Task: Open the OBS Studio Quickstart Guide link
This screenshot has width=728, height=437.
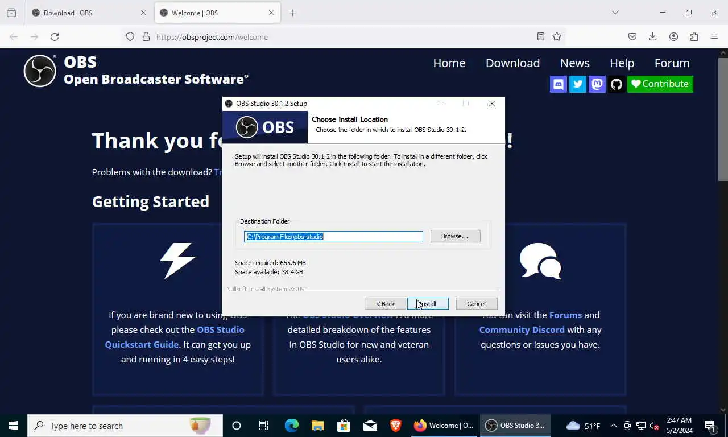Action: coord(175,337)
